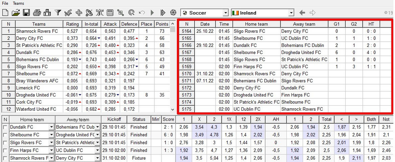The image size is (395, 162).
Task: Check the box beside Sligo Rovers FC row
Action: (5, 142)
